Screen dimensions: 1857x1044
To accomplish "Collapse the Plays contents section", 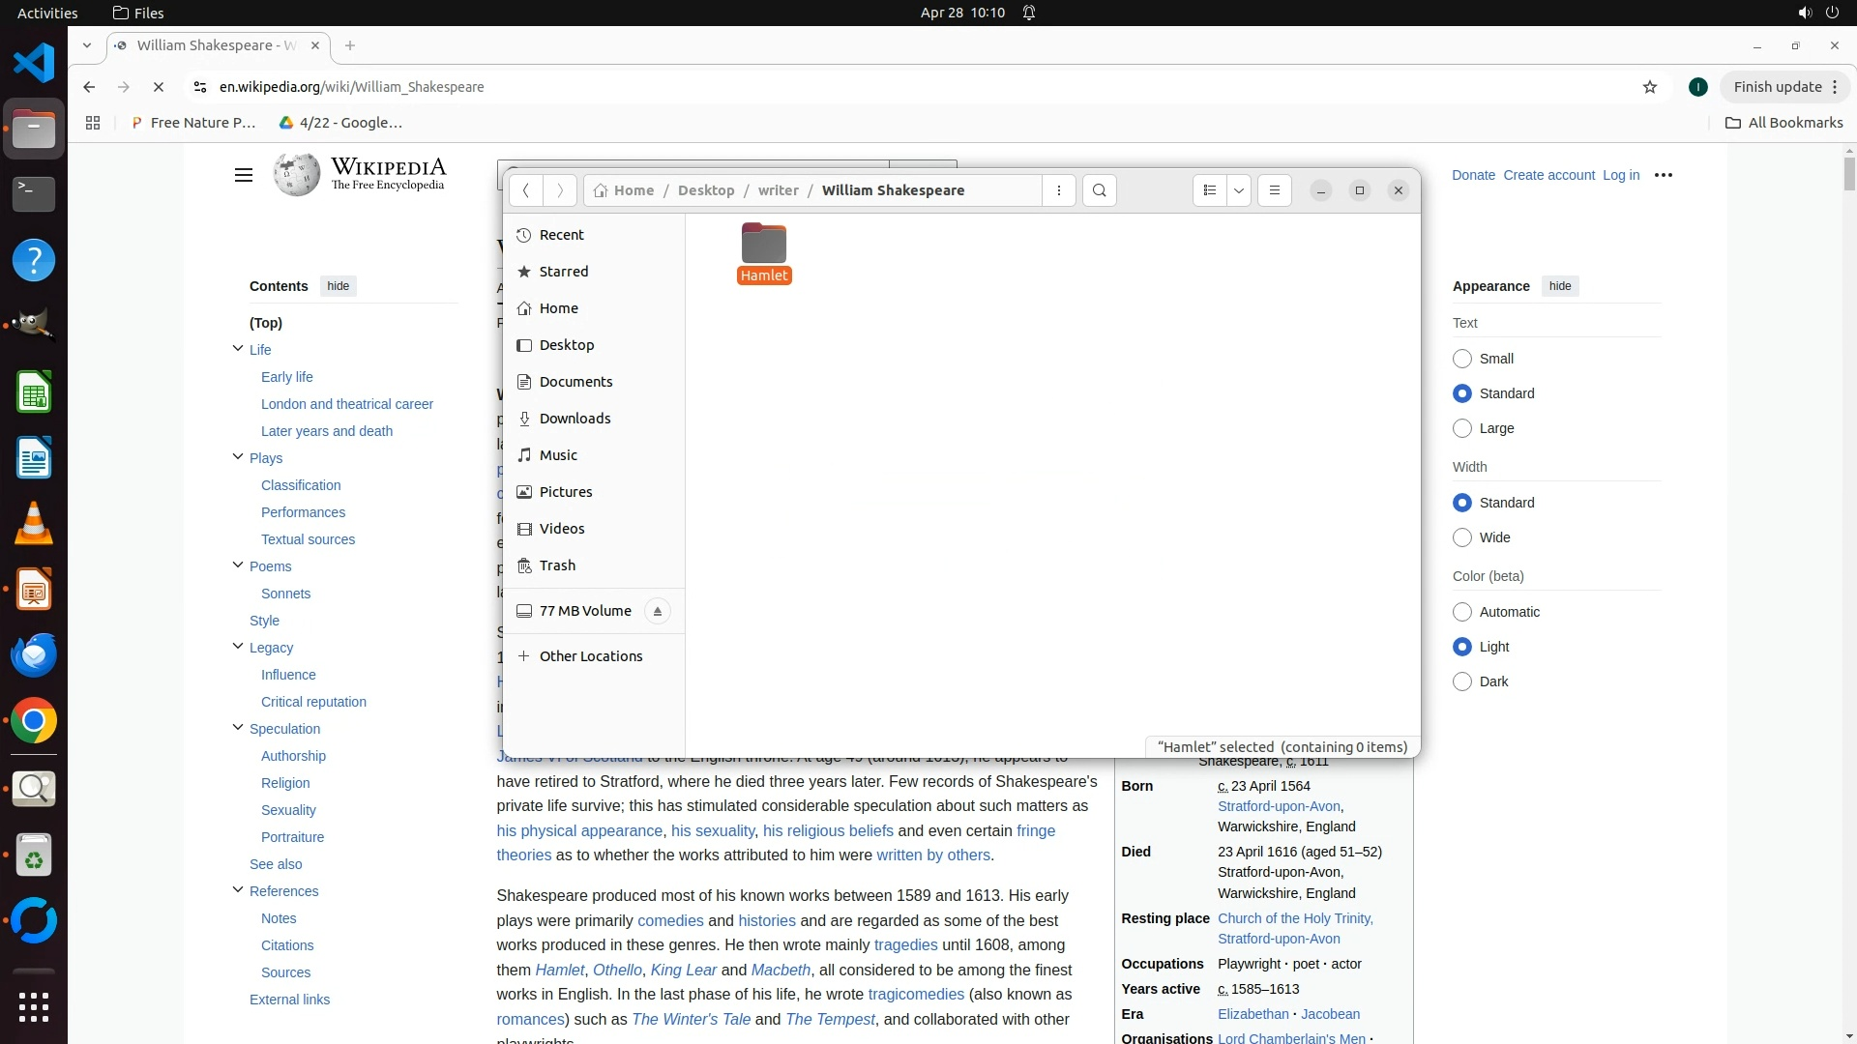I will coord(238,457).
